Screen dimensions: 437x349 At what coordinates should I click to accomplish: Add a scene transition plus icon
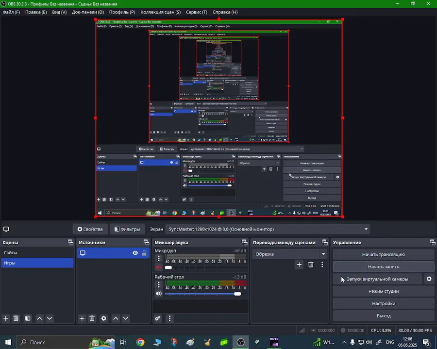coord(299,265)
